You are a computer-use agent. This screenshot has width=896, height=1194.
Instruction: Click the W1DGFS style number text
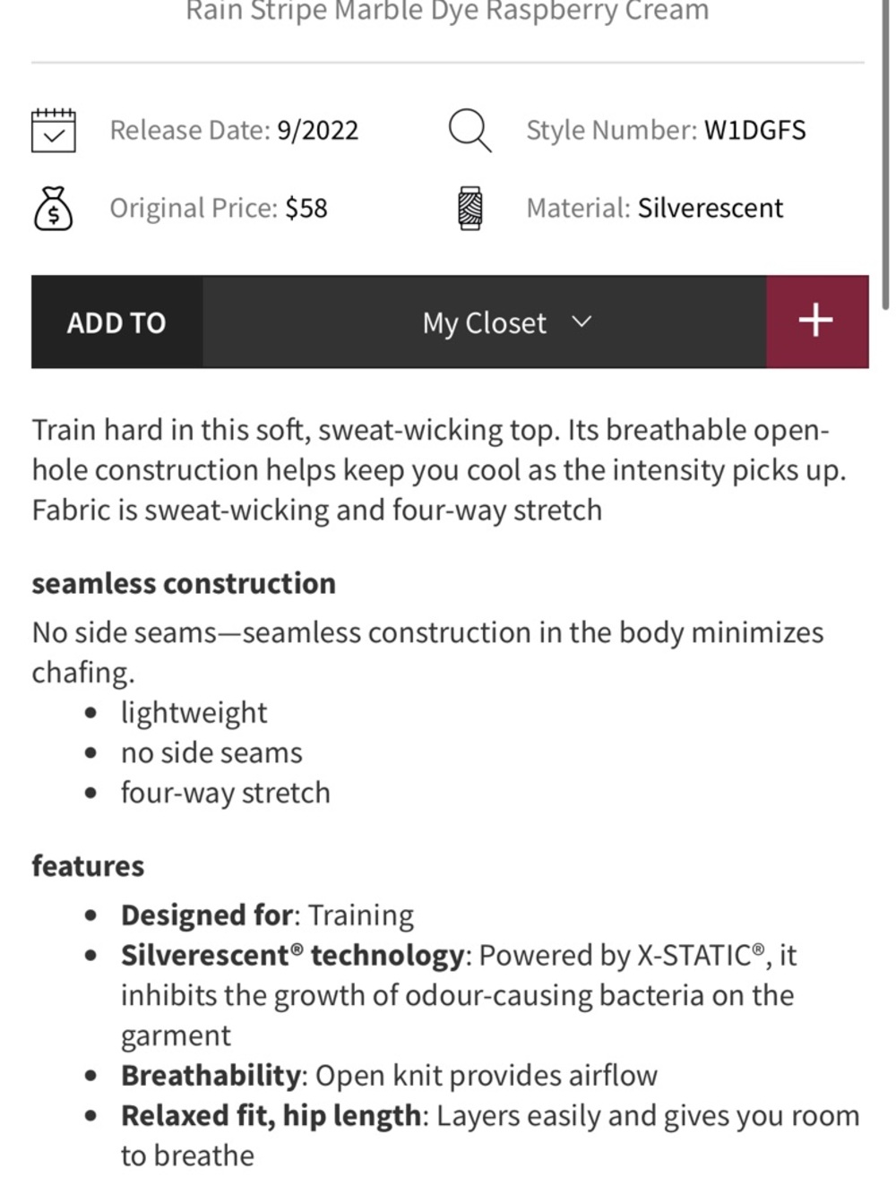pos(755,130)
